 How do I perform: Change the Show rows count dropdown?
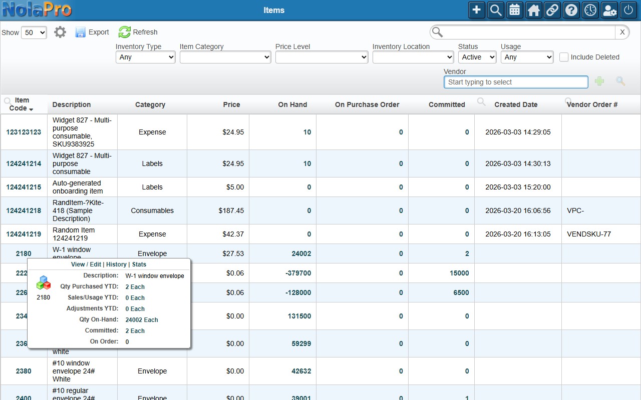pyautogui.click(x=34, y=32)
